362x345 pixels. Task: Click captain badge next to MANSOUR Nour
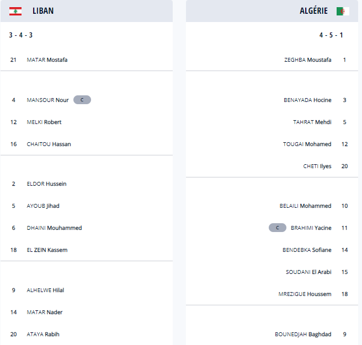click(82, 100)
